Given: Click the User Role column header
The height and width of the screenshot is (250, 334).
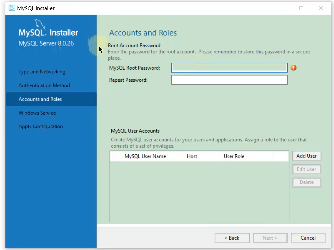Looking at the screenshot, I should [234, 156].
